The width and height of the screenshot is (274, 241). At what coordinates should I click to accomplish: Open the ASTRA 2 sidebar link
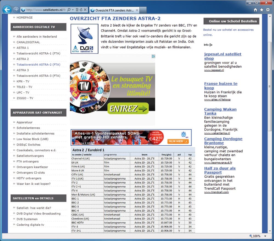(x=22, y=59)
